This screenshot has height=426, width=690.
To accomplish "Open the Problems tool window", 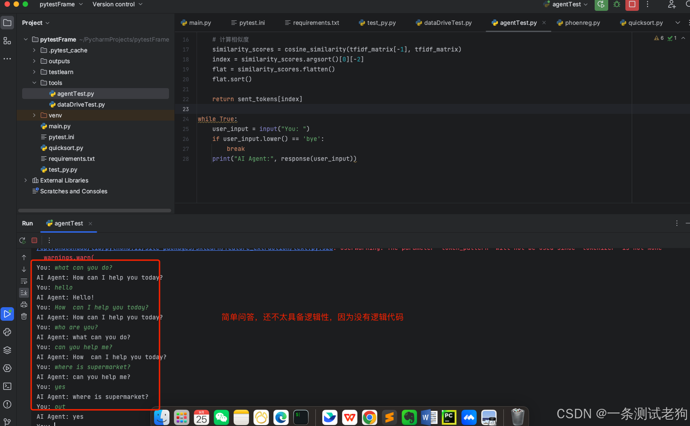I will 7,404.
